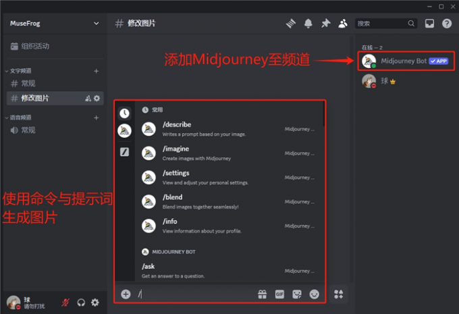Choose the /describe command
Viewport: 459px width, 314px height.
pyautogui.click(x=230, y=129)
